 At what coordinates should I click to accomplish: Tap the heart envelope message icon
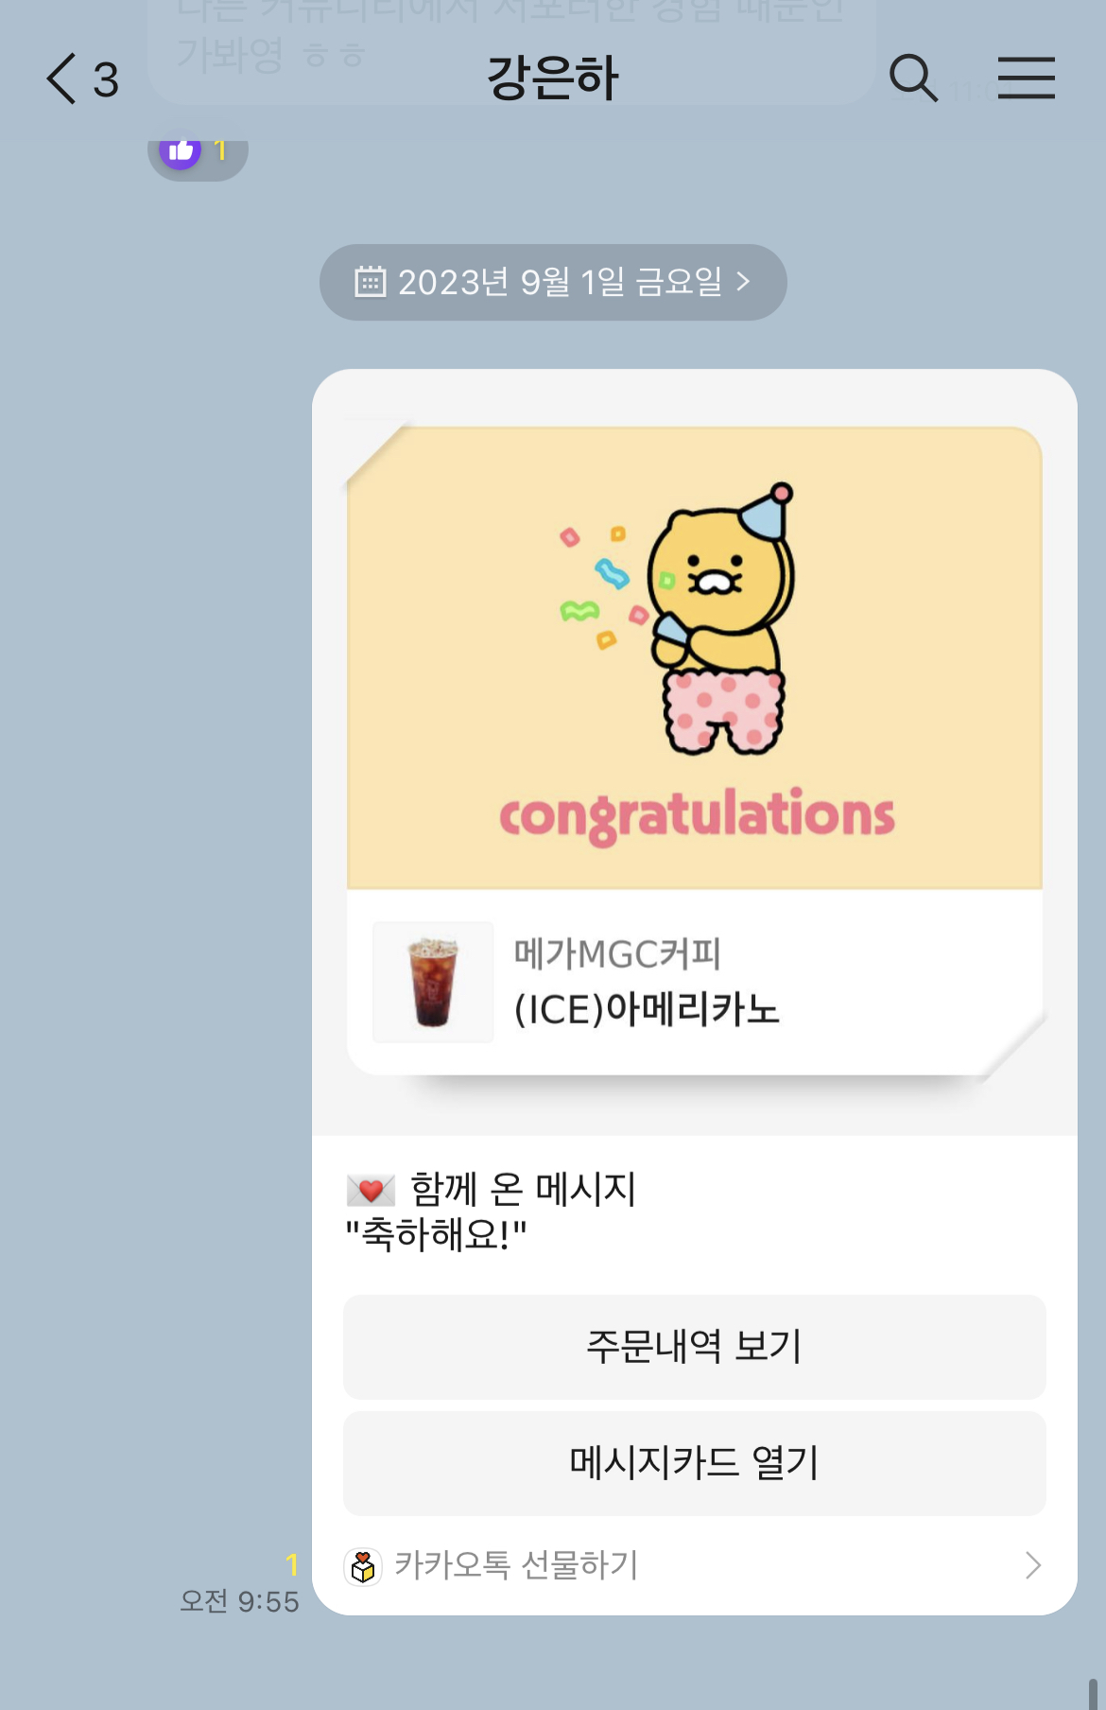tap(371, 1190)
